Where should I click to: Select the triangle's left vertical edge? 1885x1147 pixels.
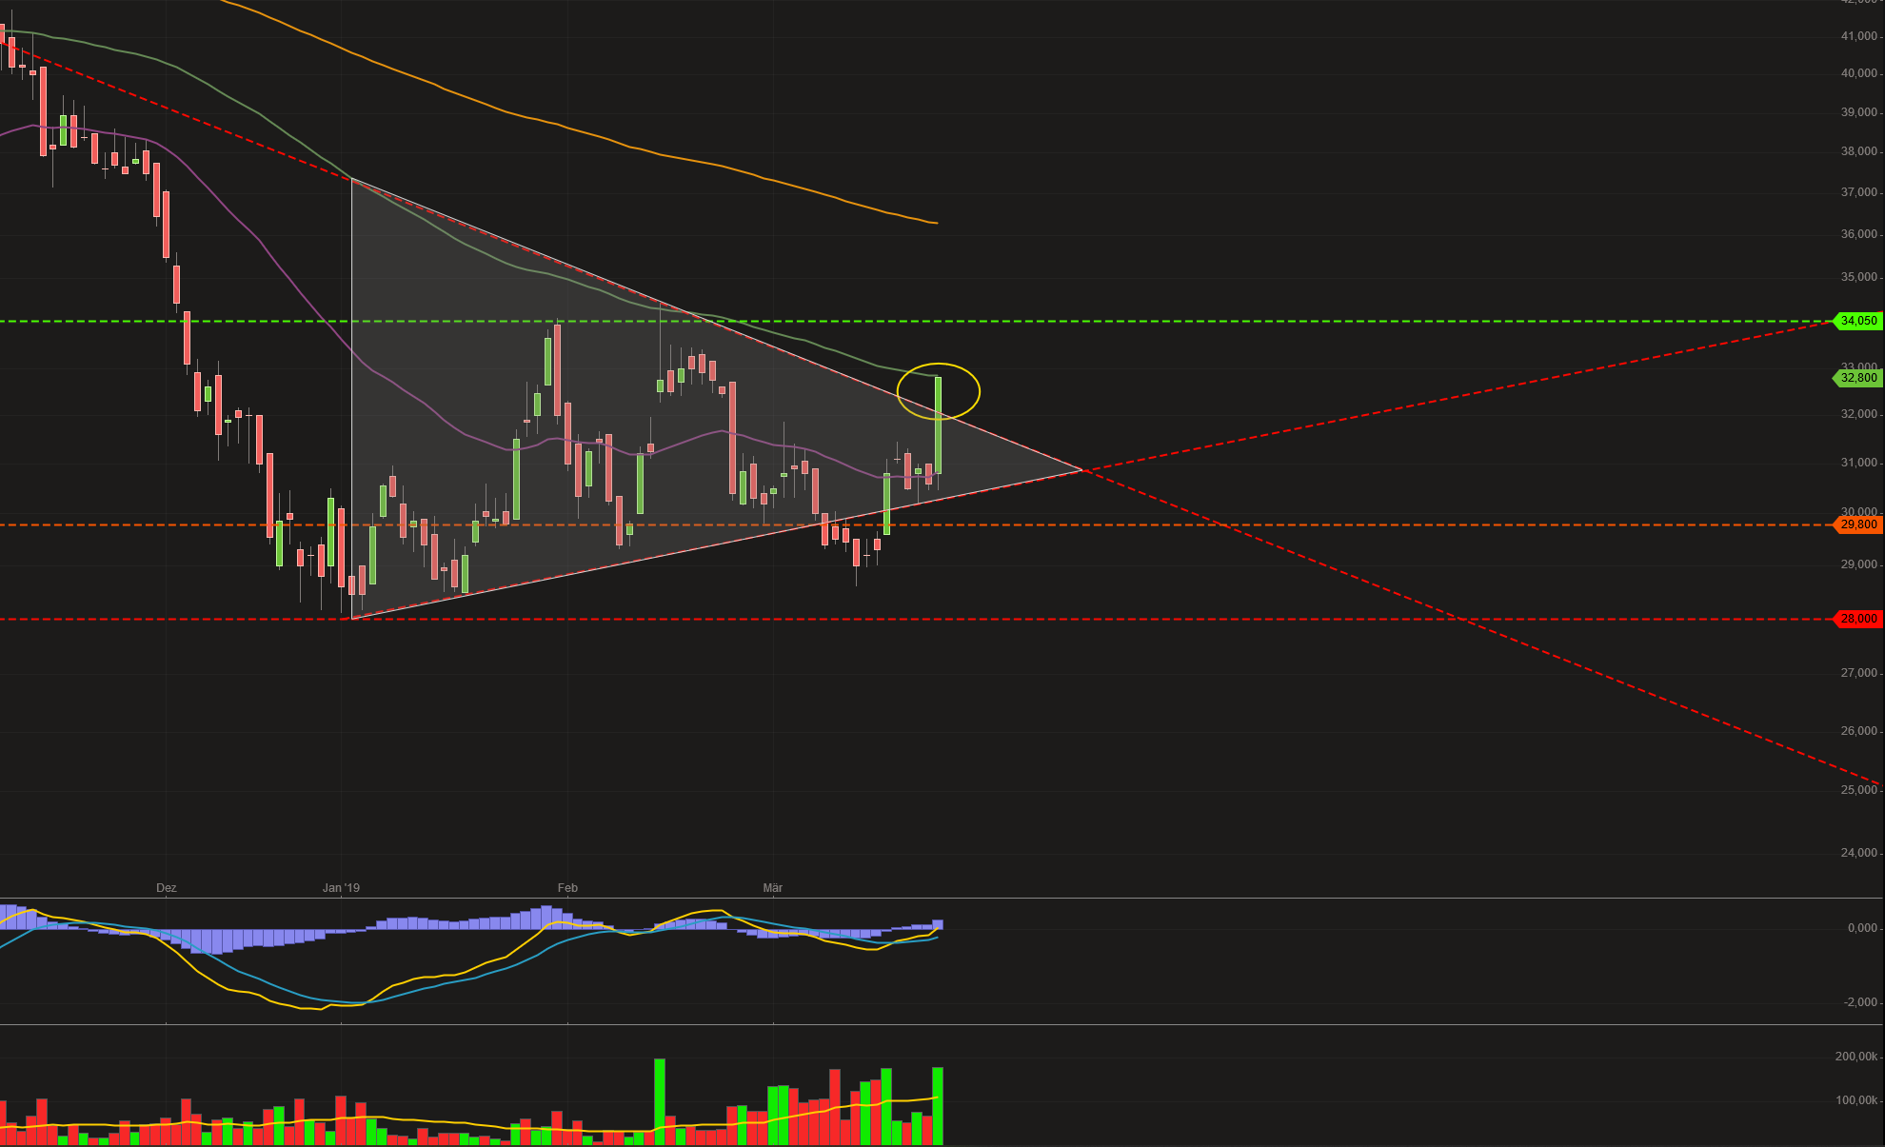pyautogui.click(x=352, y=400)
